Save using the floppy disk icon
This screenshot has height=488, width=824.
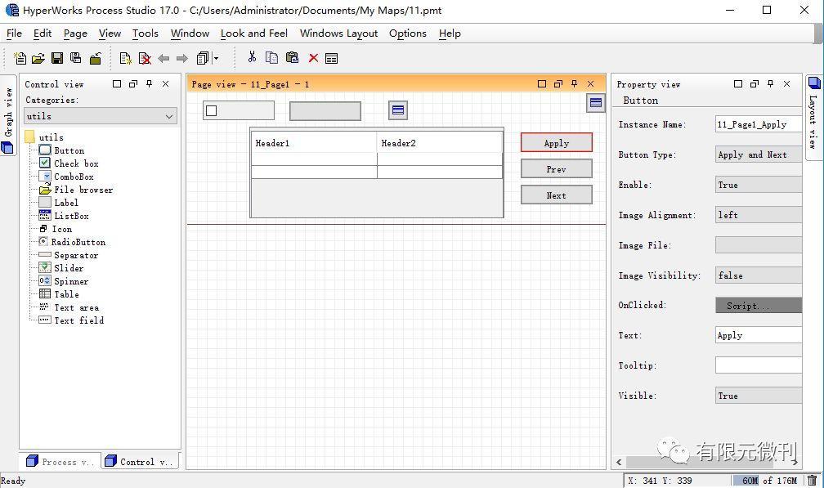pos(57,58)
